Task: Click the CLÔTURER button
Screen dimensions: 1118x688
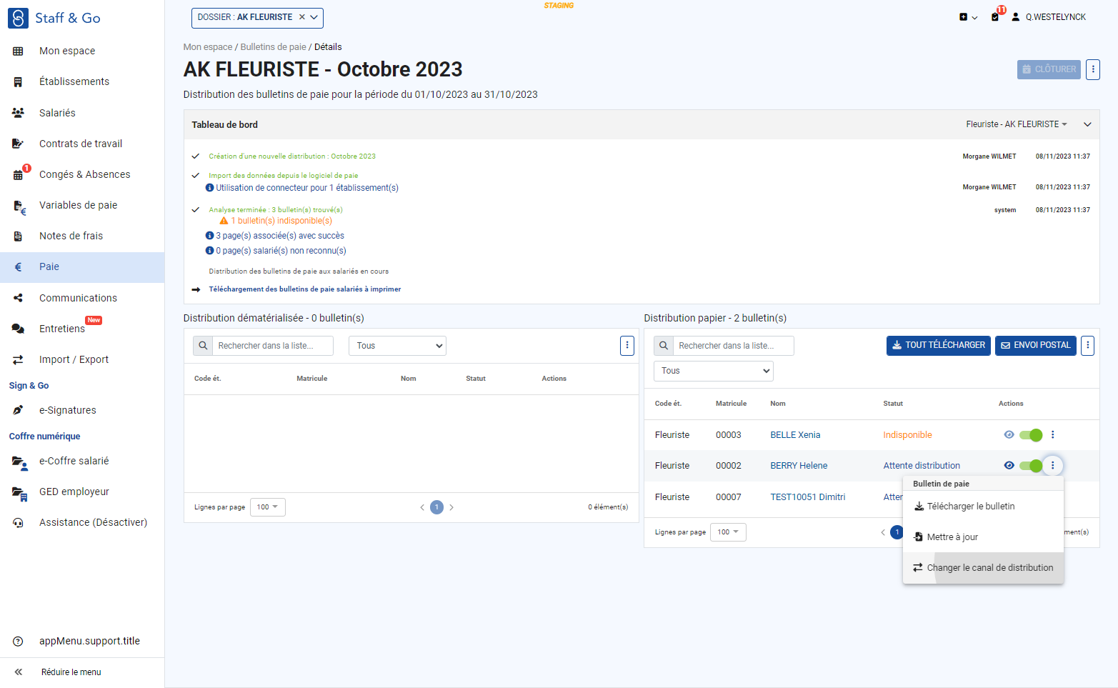Action: pyautogui.click(x=1049, y=69)
